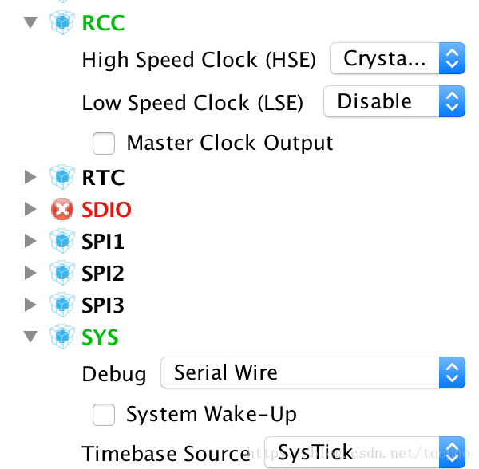Open the Timebase Source dropdown
The height and width of the screenshot is (469, 479).
364,452
